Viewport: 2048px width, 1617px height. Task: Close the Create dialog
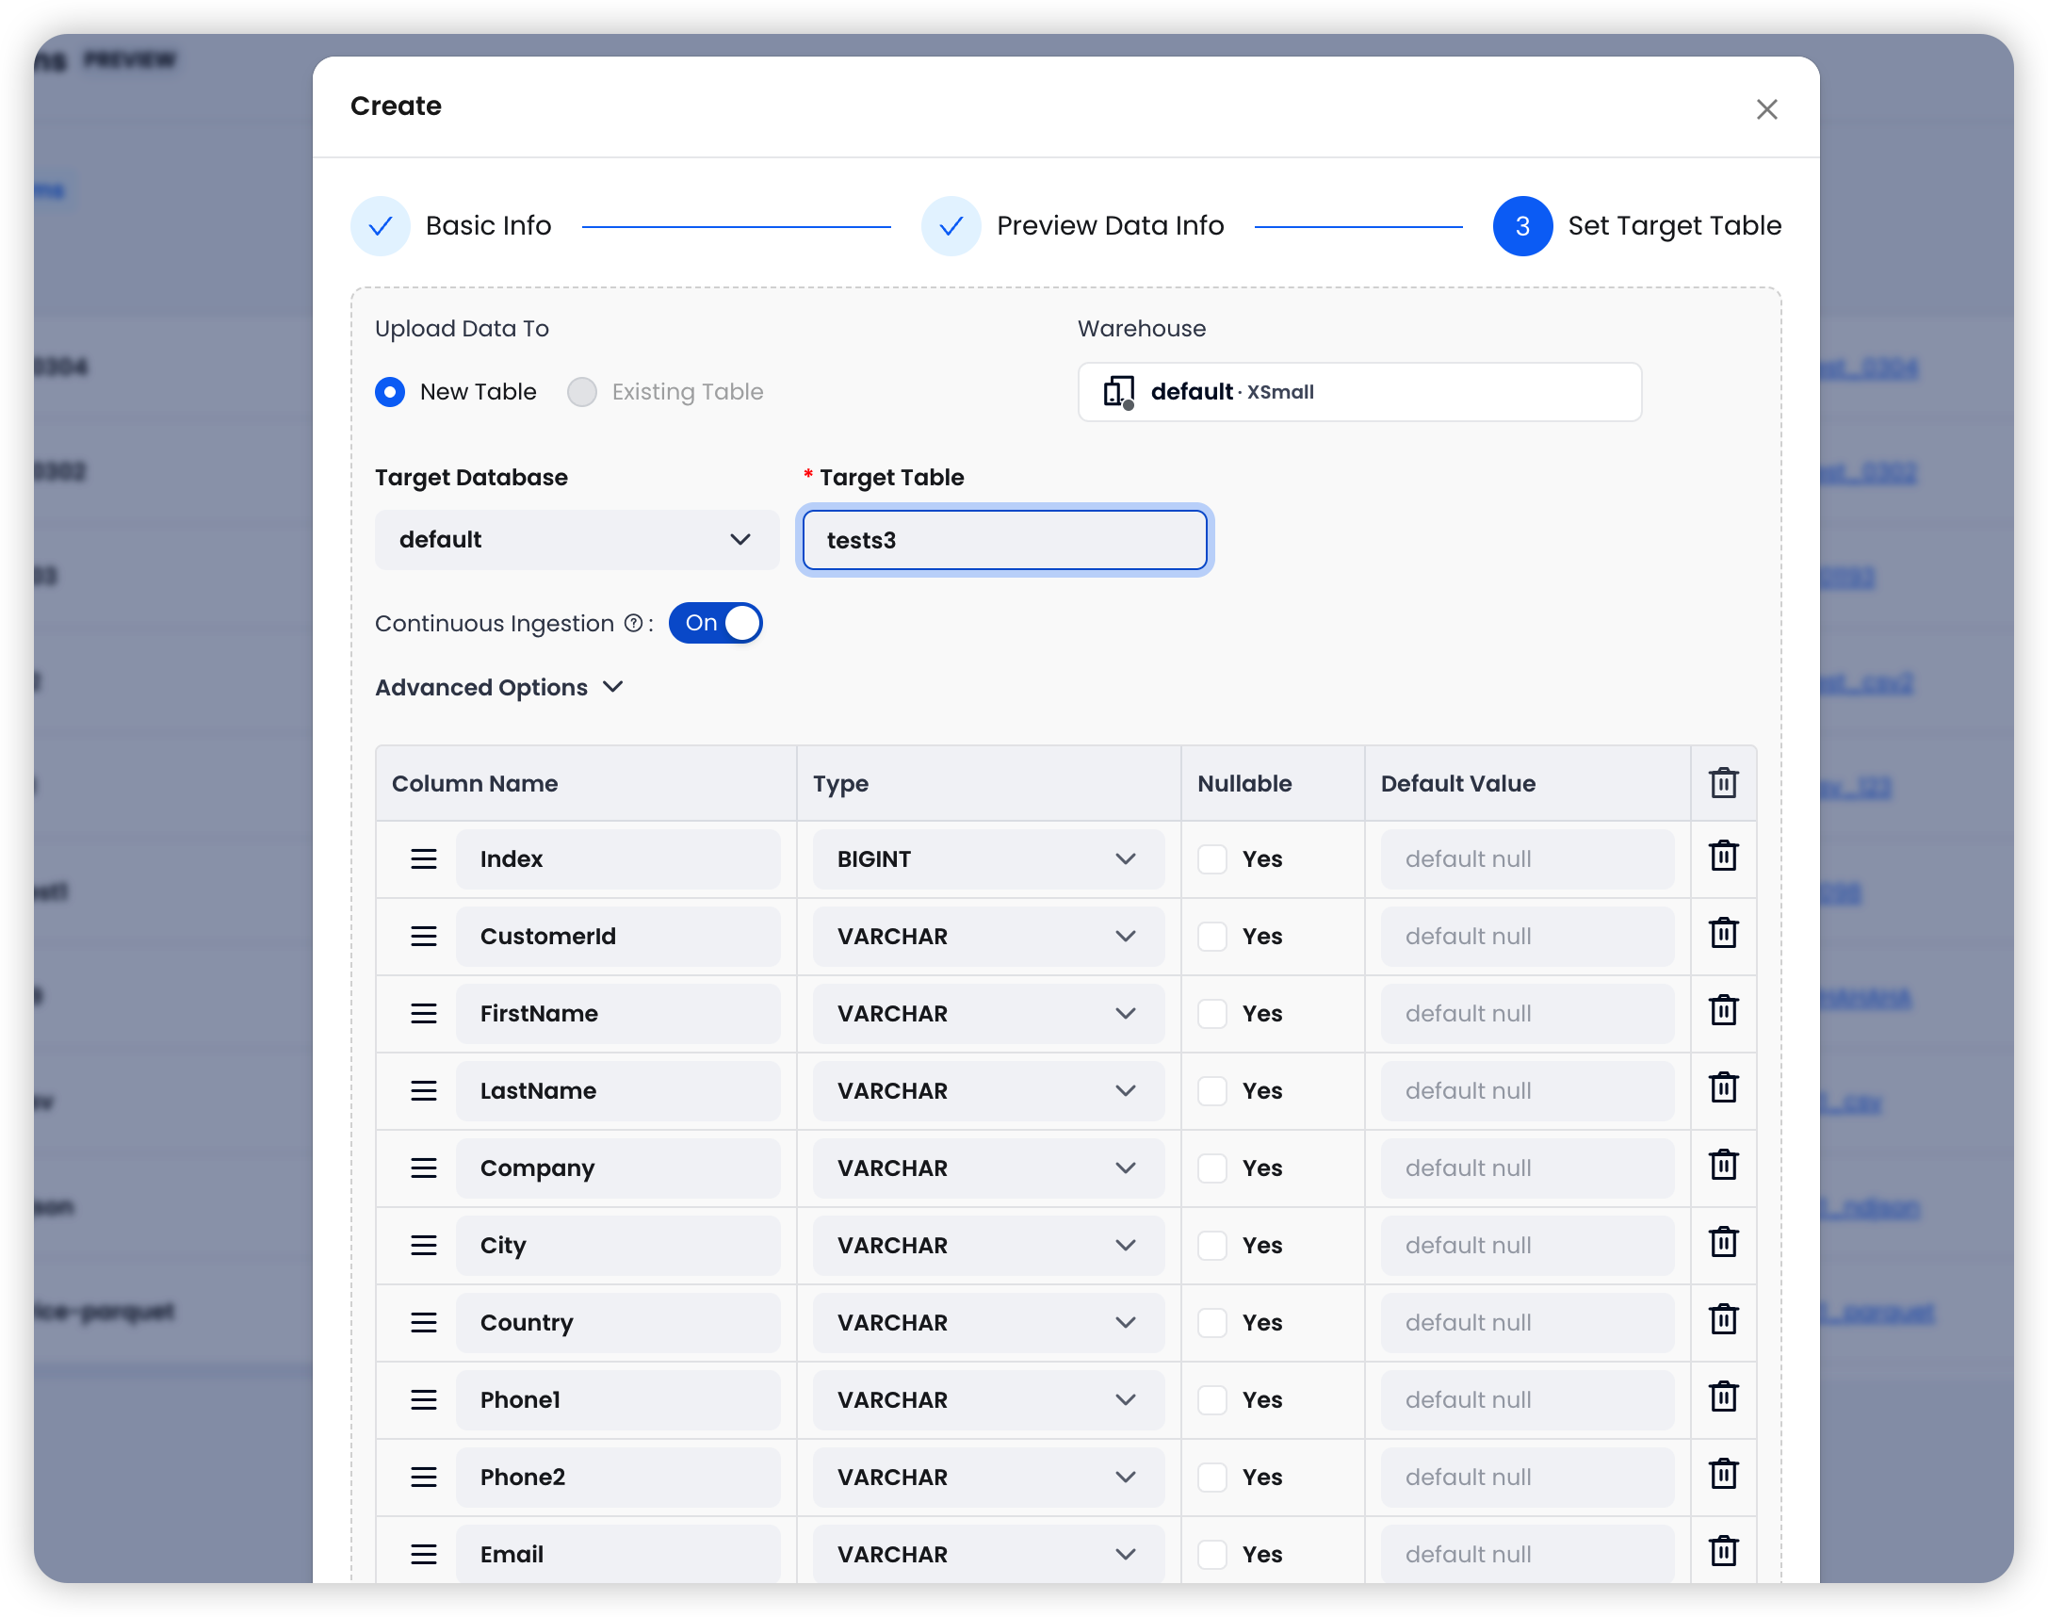click(1766, 110)
